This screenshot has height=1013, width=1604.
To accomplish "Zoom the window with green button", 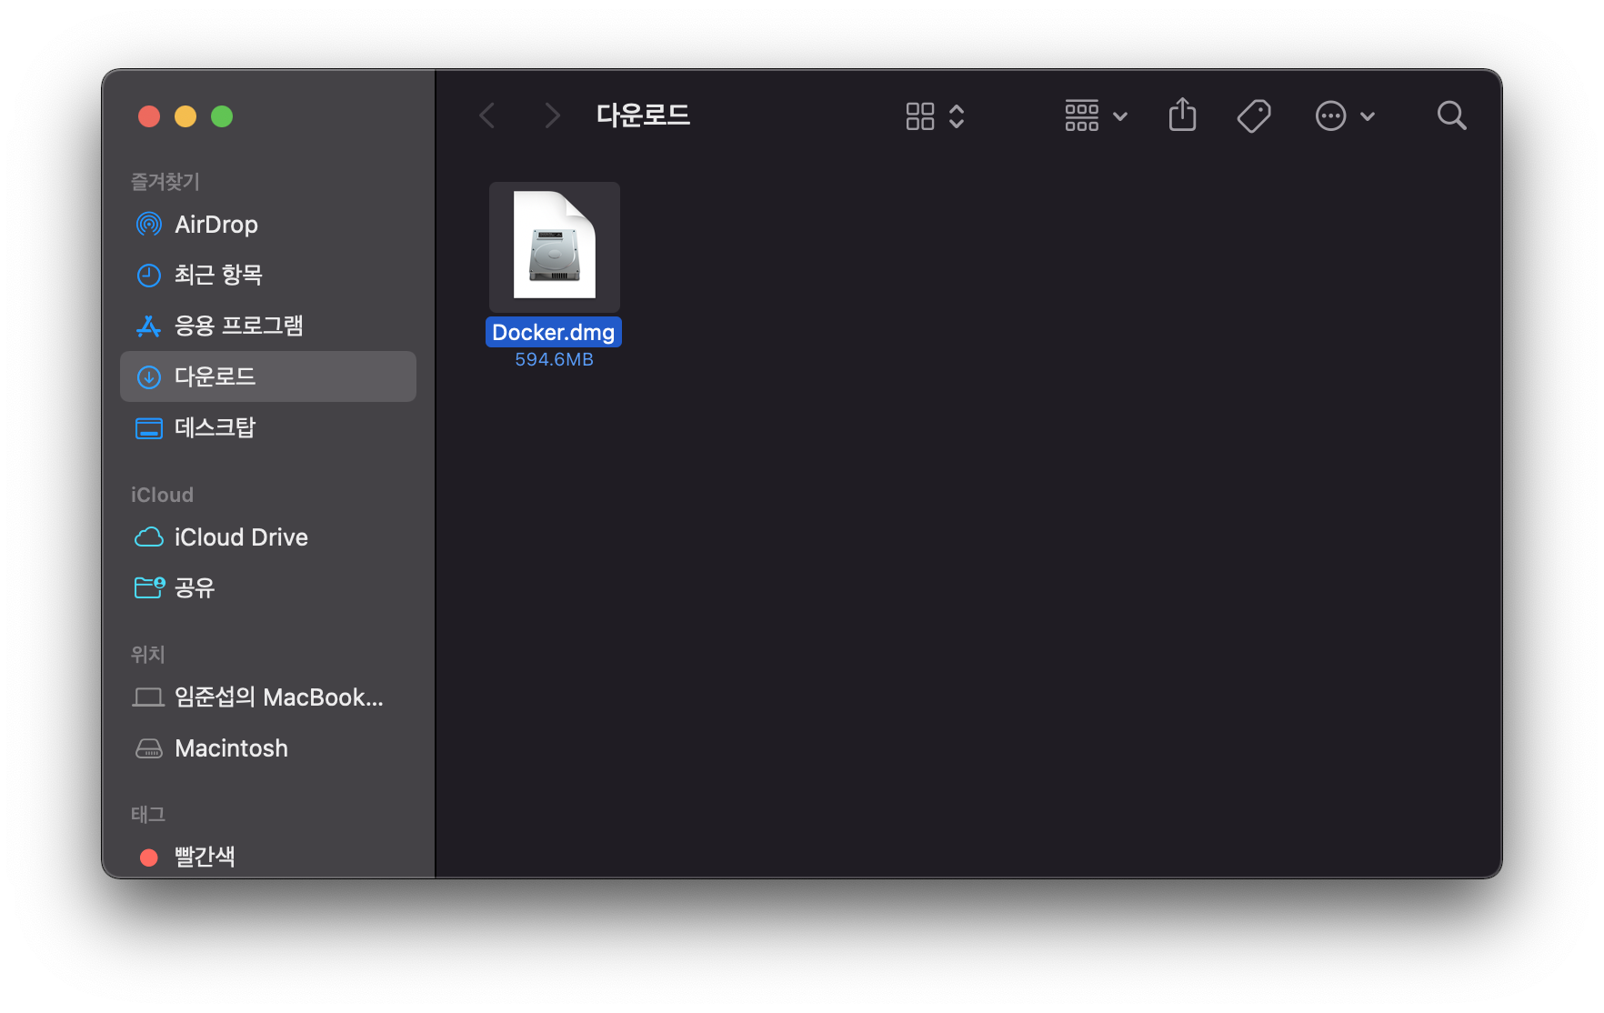I will [222, 116].
